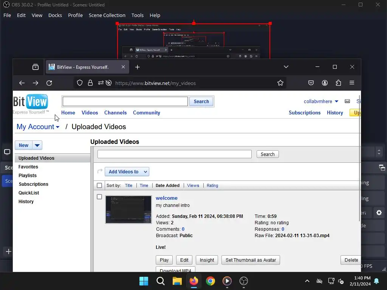Launch Google Chrome from taskbar
The image size is (387, 290).
point(210,281)
